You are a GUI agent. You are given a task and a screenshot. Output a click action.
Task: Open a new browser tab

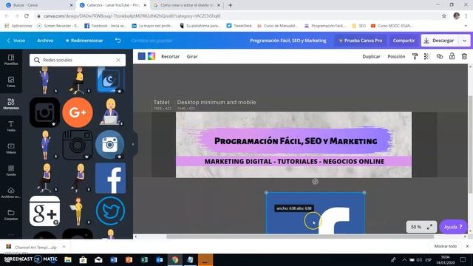(230, 5)
